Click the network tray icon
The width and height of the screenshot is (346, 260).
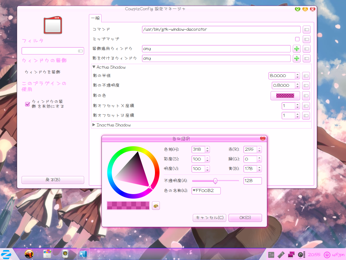click(291, 255)
